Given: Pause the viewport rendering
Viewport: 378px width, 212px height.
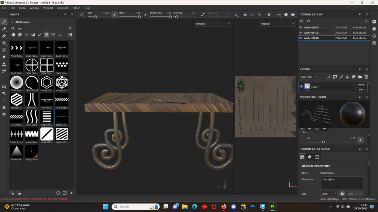Looking at the screenshot, I should [x=269, y=14].
